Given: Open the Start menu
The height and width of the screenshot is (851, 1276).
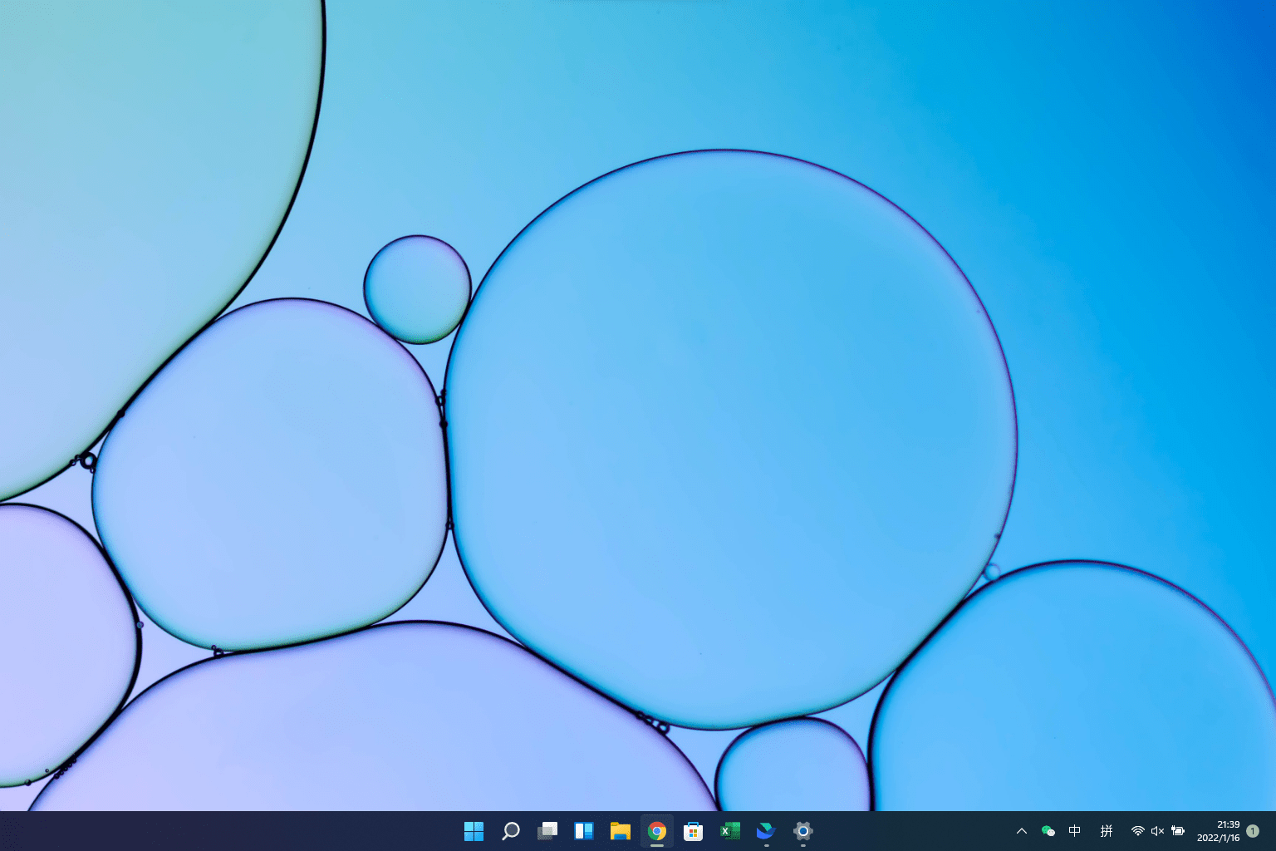Looking at the screenshot, I should tap(474, 831).
